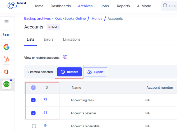Open the Microsoft Office service icon
The height and width of the screenshot is (131, 177).
click(7, 72)
